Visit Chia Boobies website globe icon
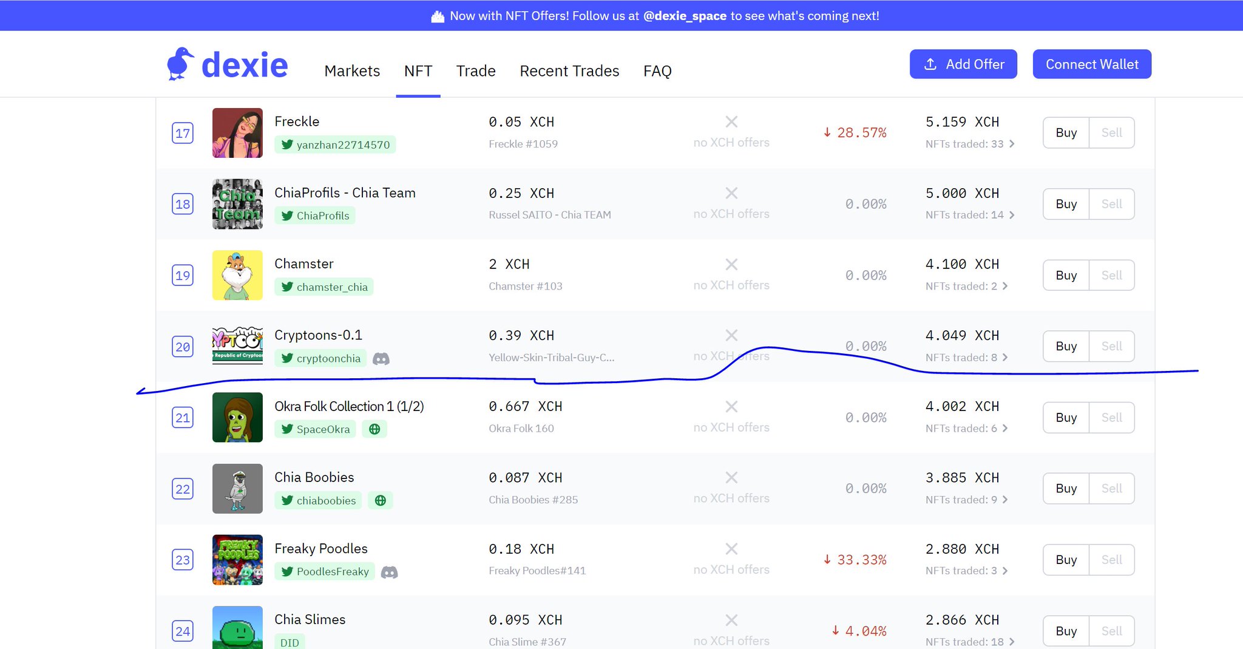 [381, 500]
